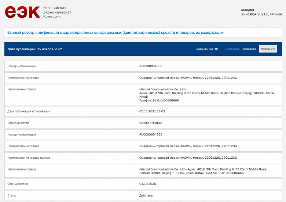The height and width of the screenshot is (202, 286).
Task: Click the Дата публикации нотификации label
Action: click(29, 111)
